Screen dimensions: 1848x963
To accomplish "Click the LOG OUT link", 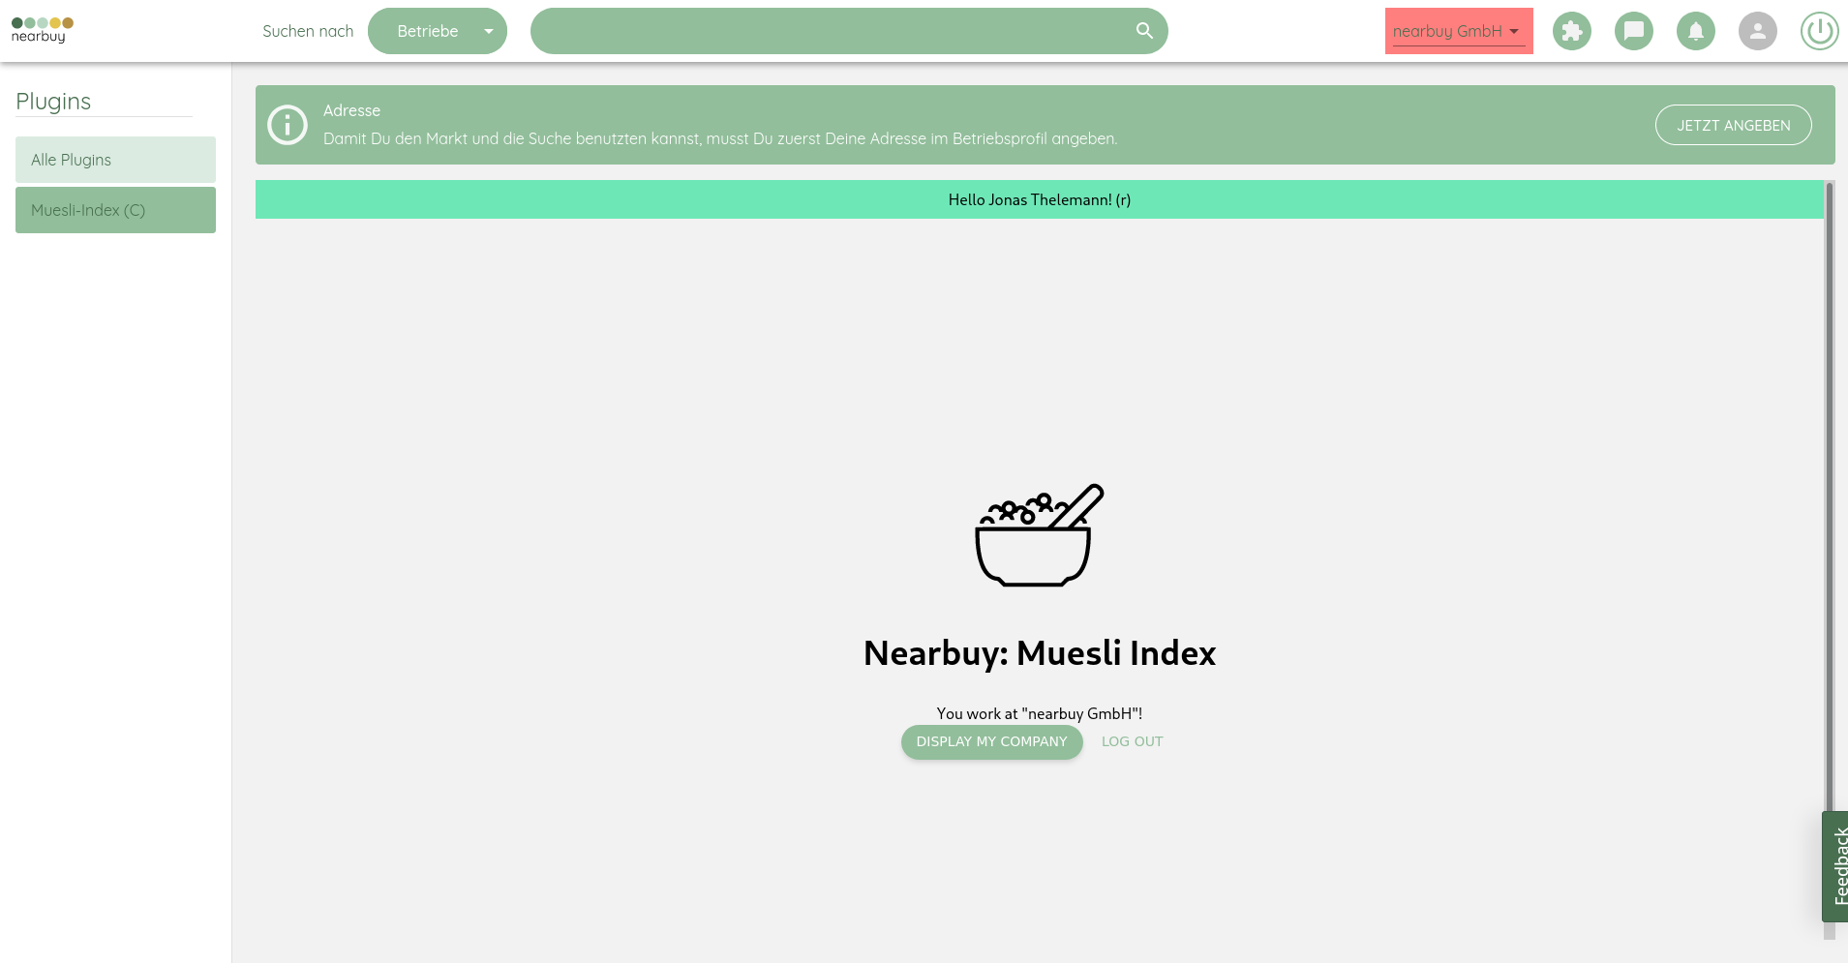I will tap(1132, 742).
